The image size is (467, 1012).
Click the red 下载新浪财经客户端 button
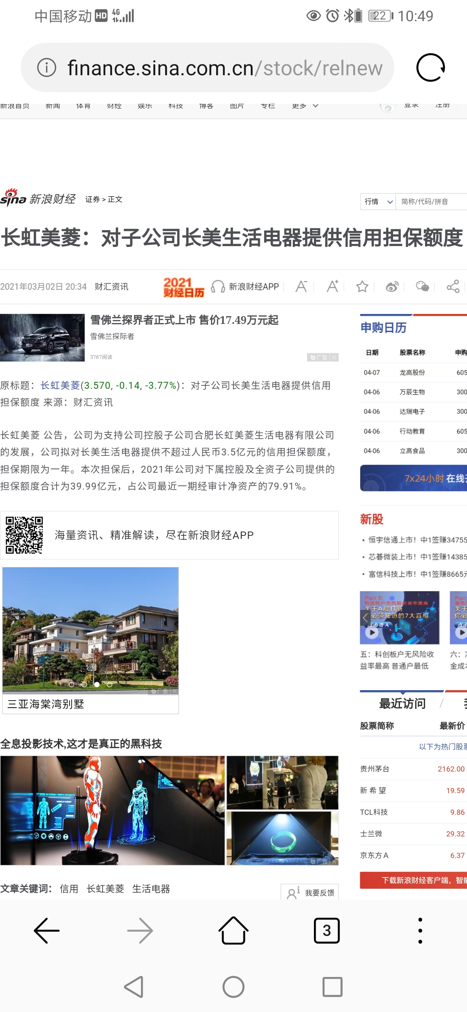click(x=413, y=880)
